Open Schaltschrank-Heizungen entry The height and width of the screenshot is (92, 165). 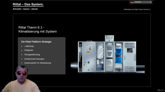pyautogui.click(x=34, y=59)
